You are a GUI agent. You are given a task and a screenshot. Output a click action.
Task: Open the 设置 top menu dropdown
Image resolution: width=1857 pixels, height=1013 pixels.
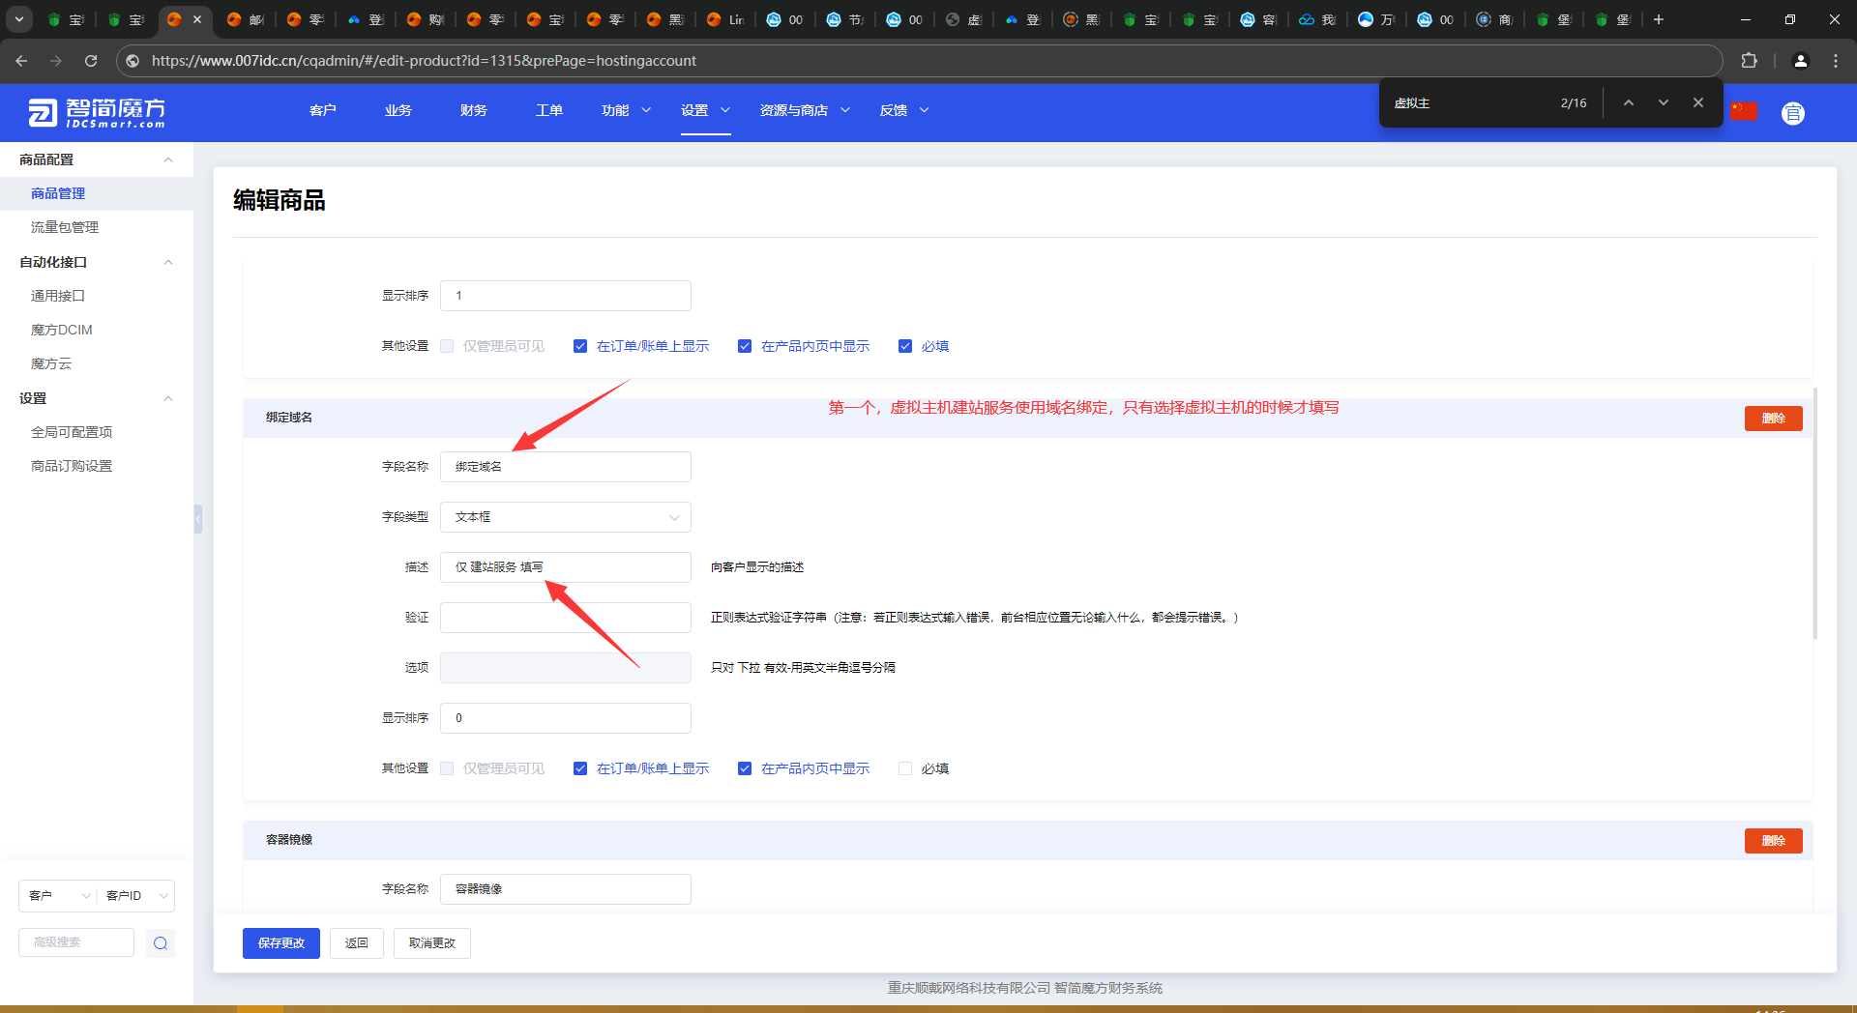[x=705, y=110]
